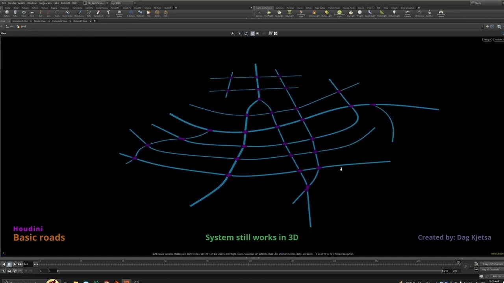The width and height of the screenshot is (504, 283).
Task: Open the Main shelf set dropdown
Action: pos(135,3)
